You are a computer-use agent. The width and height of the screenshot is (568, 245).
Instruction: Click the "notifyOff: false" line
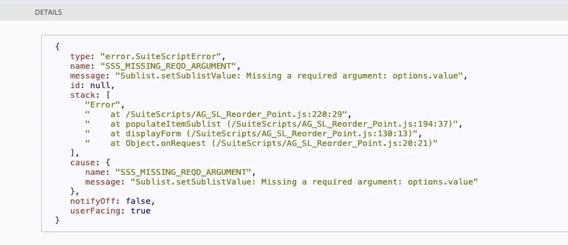click(x=112, y=201)
